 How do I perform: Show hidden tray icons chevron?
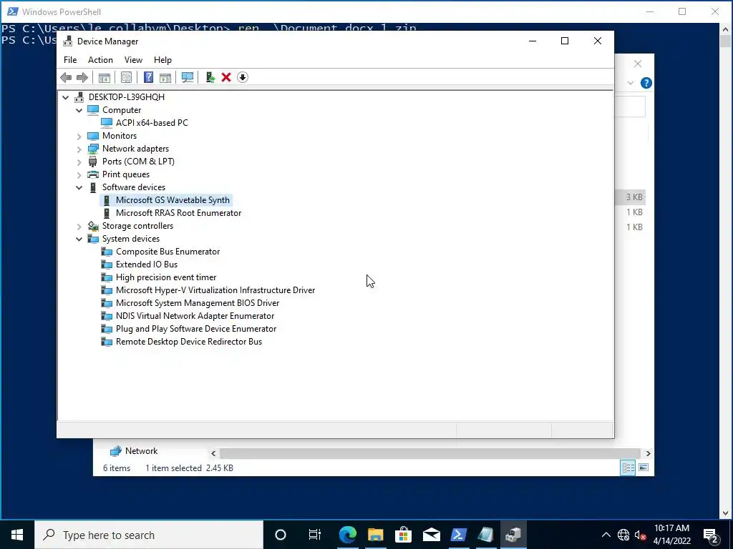point(606,535)
